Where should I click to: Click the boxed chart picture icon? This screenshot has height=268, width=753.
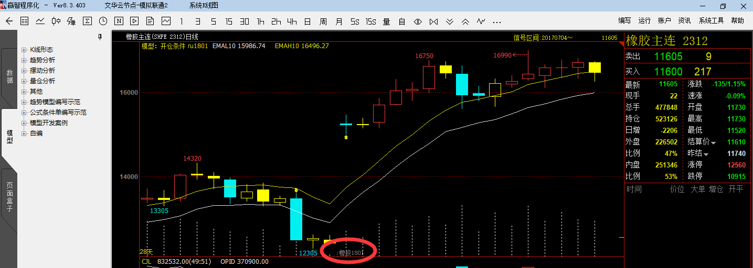pyautogui.click(x=166, y=21)
